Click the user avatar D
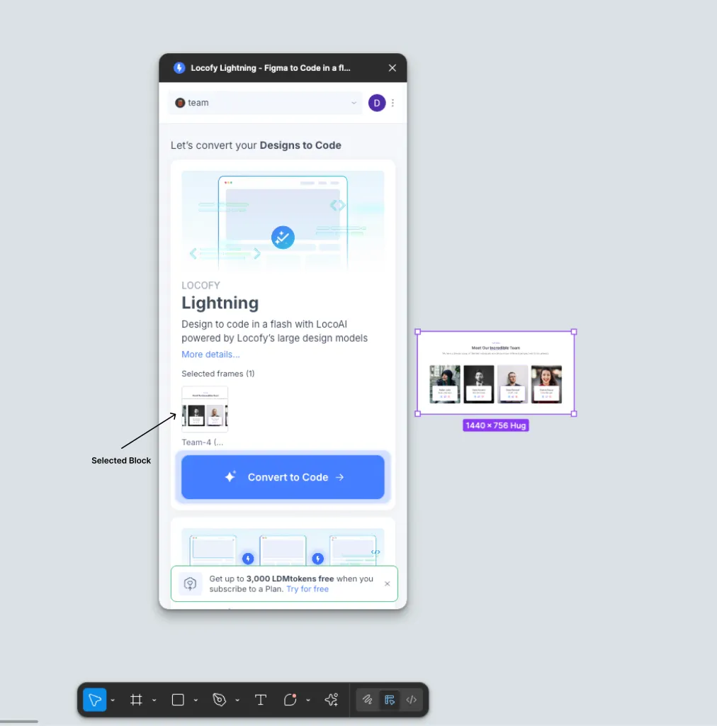 click(x=376, y=103)
